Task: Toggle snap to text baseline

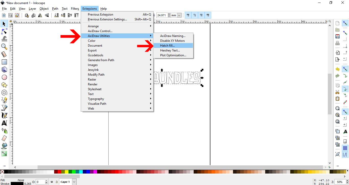Action: click(345, 132)
